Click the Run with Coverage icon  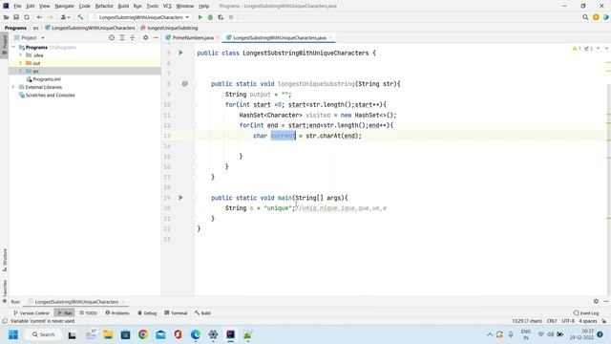tap(221, 17)
